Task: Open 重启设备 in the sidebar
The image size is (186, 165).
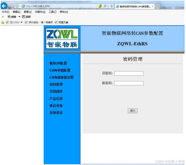Action: click(56, 106)
